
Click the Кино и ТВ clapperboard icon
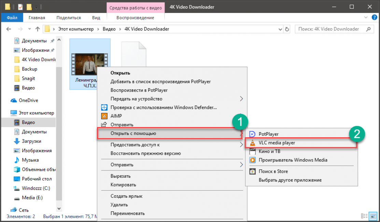(252, 152)
